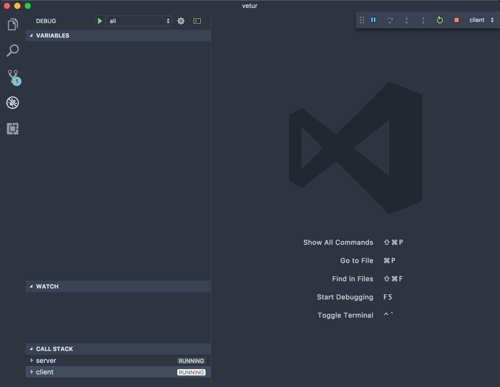Open launch.json via gear icon
The height and width of the screenshot is (387, 500).
pos(181,21)
